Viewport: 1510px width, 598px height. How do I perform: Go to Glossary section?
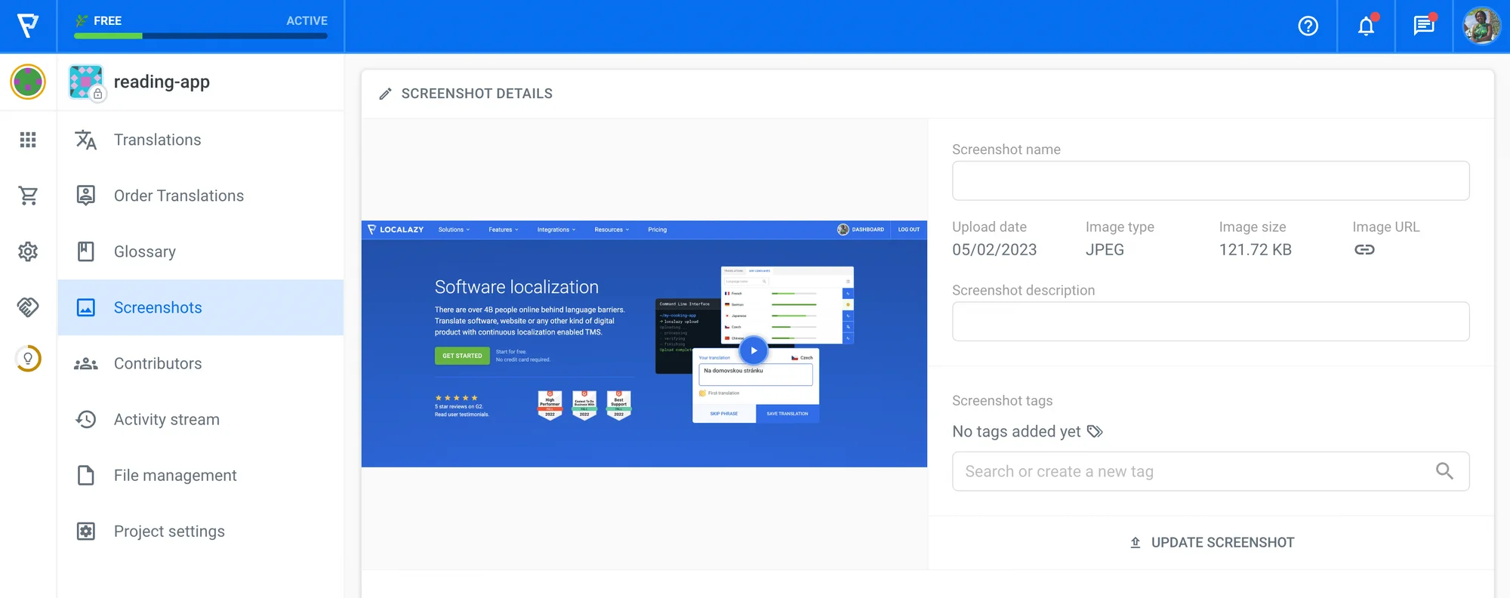(144, 251)
